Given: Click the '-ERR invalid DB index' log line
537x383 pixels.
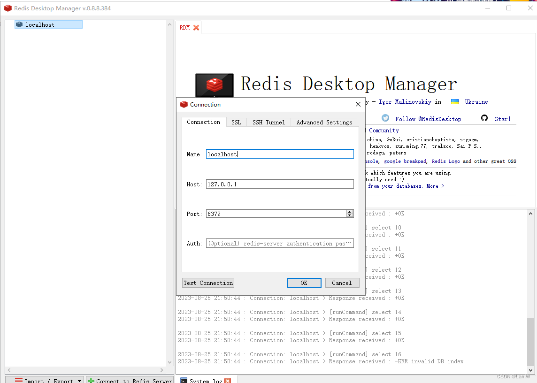Looking at the screenshot, I should 321,361.
